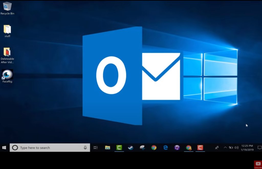Click the 'Type here to search' box
Screen dimensions: 262x169
[49, 148]
